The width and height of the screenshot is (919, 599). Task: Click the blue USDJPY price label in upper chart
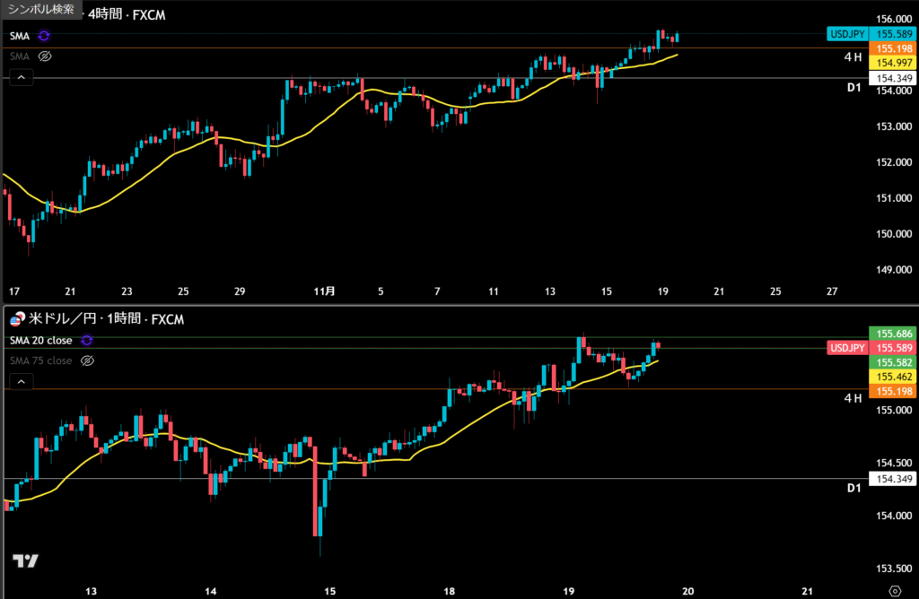pos(847,34)
